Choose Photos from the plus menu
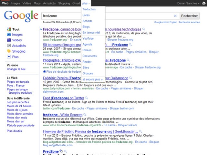 pyautogui.click(x=87, y=50)
